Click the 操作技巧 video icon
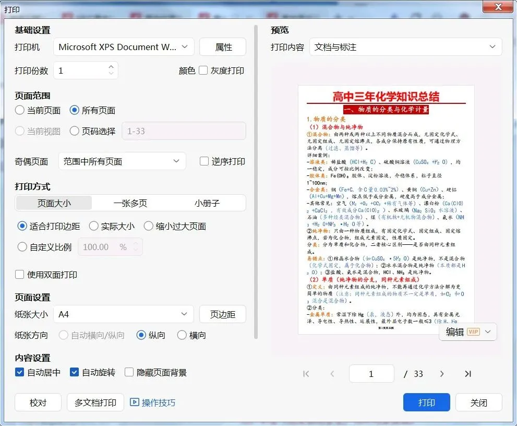 134,402
